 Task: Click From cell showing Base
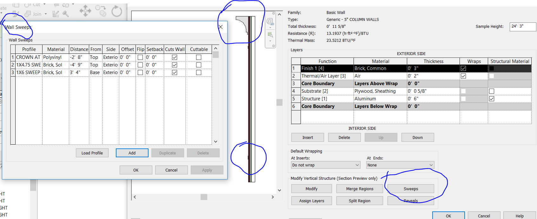(x=95, y=72)
